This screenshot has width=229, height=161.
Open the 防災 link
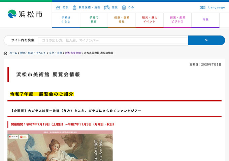[x=66, y=7]
